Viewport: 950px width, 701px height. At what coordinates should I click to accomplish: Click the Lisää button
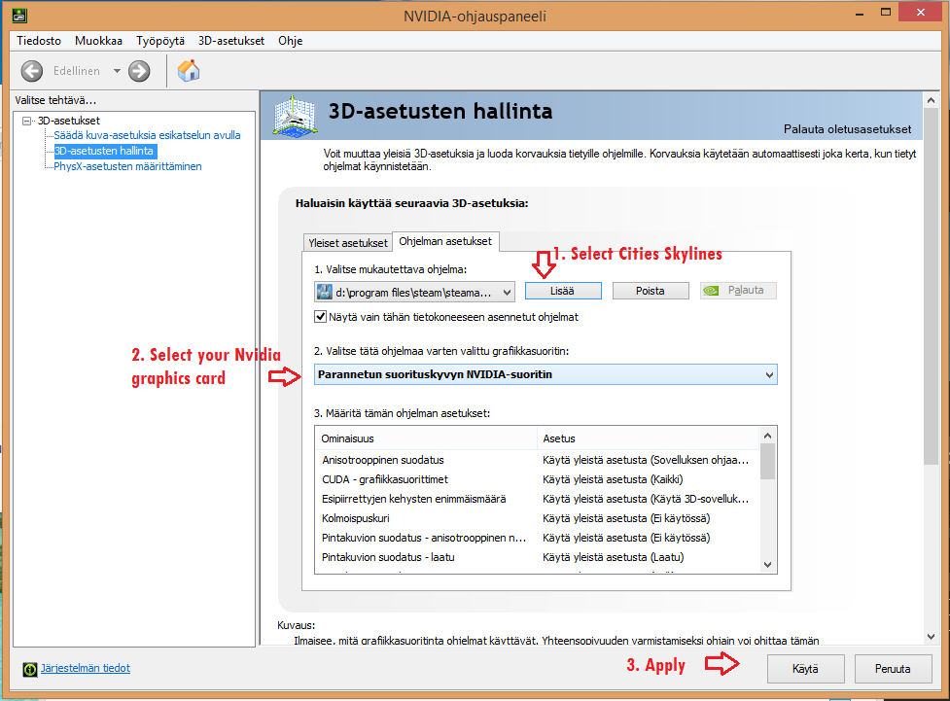click(x=563, y=291)
